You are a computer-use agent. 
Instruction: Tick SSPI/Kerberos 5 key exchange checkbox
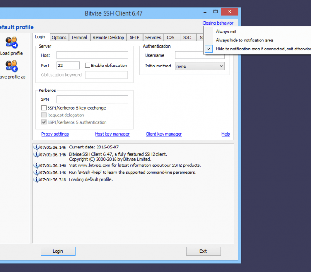pyautogui.click(x=44, y=108)
